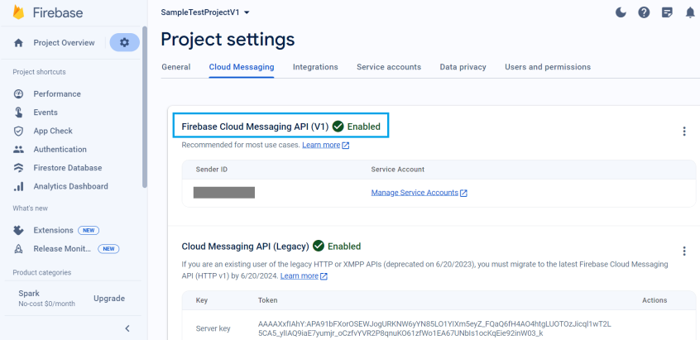Click the green Enabled checkmark for Legacy API
The width and height of the screenshot is (700, 340).
[319, 246]
